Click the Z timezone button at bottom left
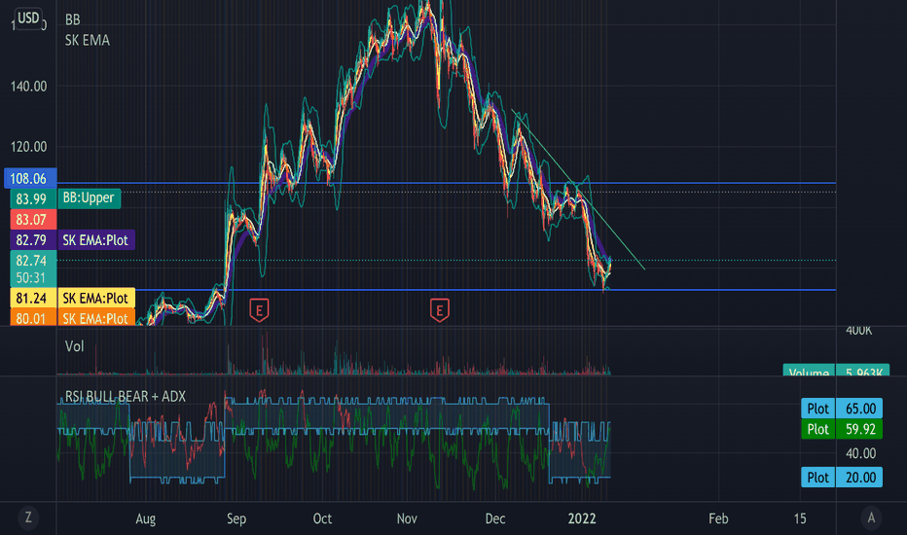Screen dimensions: 907x535 [x=28, y=517]
